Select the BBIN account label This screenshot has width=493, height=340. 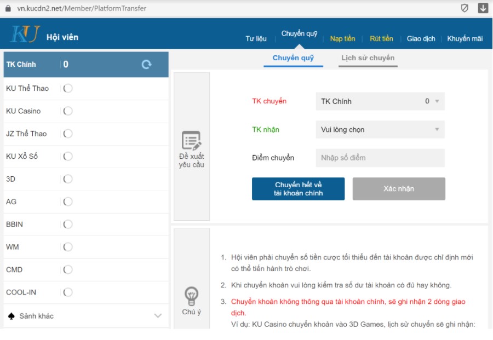pyautogui.click(x=14, y=224)
